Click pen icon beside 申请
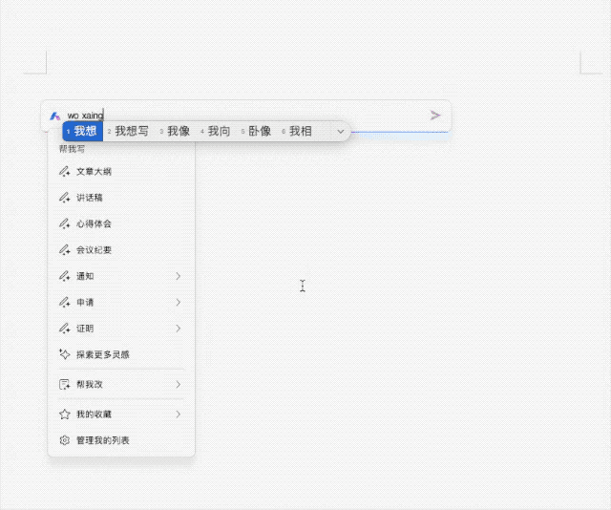This screenshot has width=611, height=510. 64,302
